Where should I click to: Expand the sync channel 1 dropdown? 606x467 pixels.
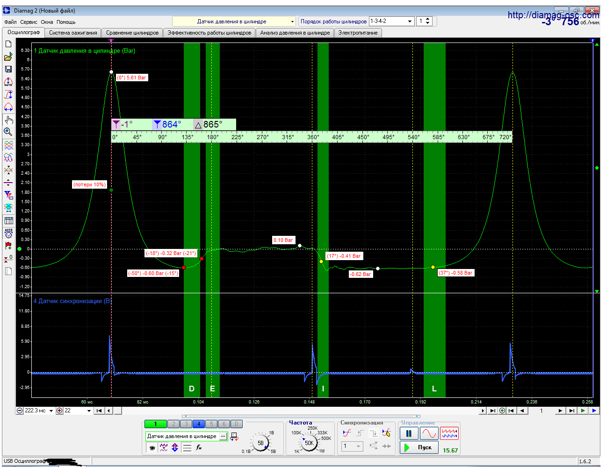(x=359, y=446)
